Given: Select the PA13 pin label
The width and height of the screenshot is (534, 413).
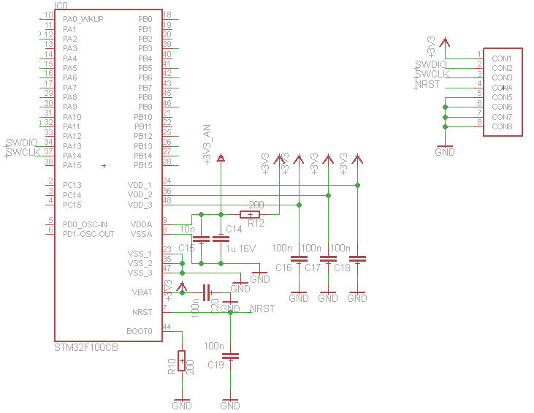Looking at the screenshot, I should [72, 146].
